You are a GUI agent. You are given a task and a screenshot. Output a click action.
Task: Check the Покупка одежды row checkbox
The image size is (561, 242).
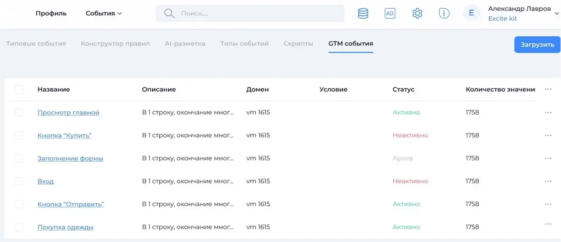19,227
